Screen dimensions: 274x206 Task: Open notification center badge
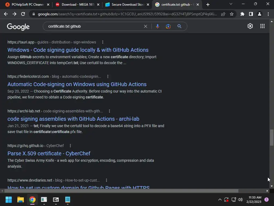pos(266,200)
